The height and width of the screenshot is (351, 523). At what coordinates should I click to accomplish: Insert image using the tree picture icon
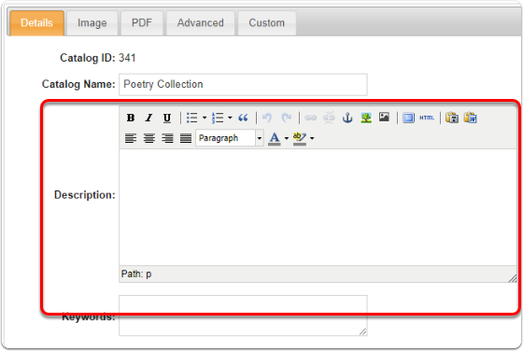366,118
